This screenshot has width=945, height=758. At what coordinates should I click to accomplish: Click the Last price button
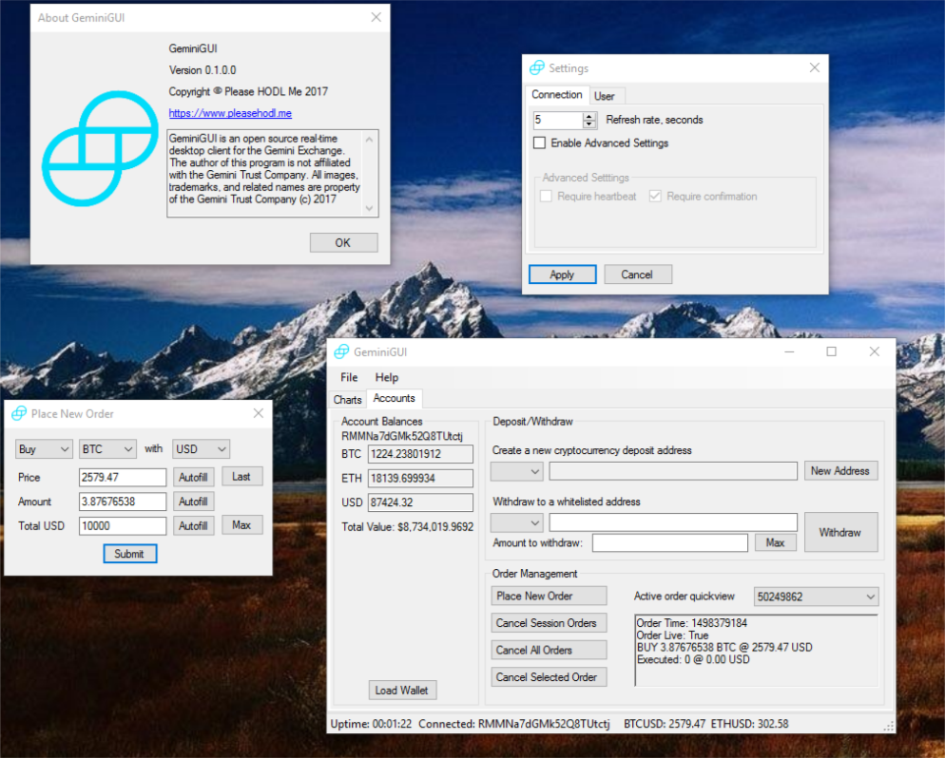(242, 476)
